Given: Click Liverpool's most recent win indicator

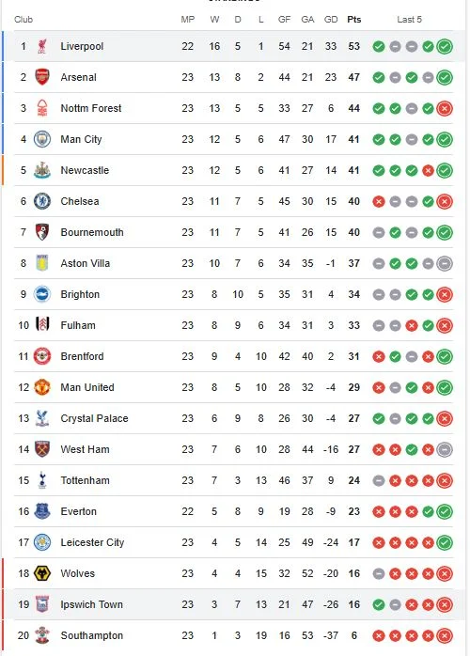Looking at the screenshot, I should tap(445, 46).
